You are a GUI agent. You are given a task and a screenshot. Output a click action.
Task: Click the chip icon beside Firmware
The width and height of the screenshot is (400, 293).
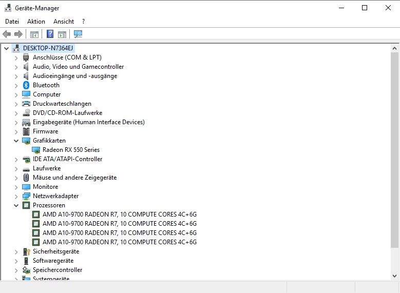26,131
